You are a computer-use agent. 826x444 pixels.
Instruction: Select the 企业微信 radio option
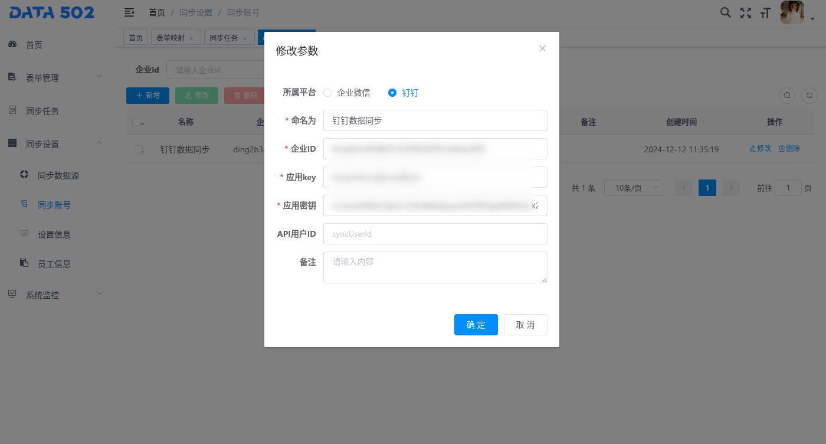pyautogui.click(x=328, y=93)
